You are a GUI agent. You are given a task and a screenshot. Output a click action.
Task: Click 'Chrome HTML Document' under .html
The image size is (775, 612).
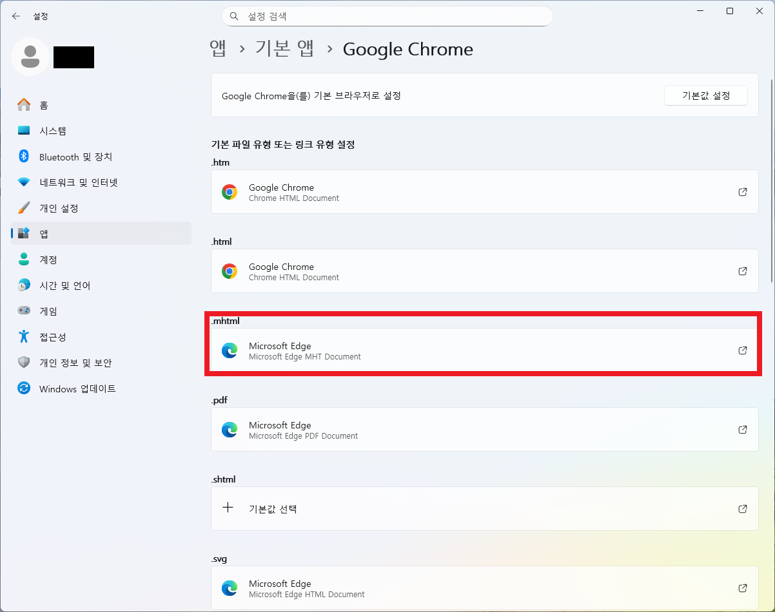click(294, 277)
